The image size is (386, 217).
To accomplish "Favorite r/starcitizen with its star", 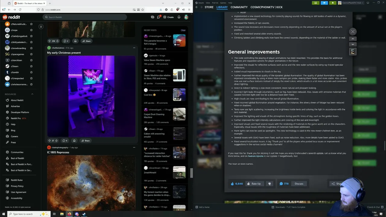I will click(31, 60).
